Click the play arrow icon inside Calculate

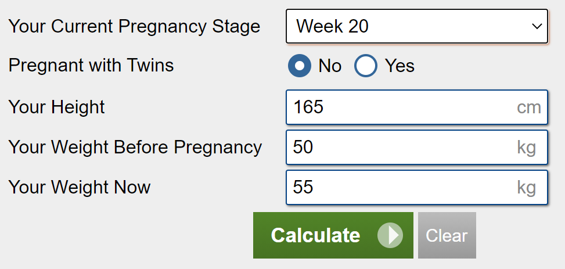click(x=390, y=235)
